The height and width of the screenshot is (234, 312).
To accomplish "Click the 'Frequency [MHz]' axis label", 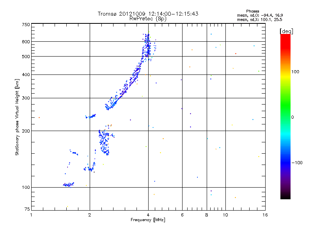I will pos(148,220).
